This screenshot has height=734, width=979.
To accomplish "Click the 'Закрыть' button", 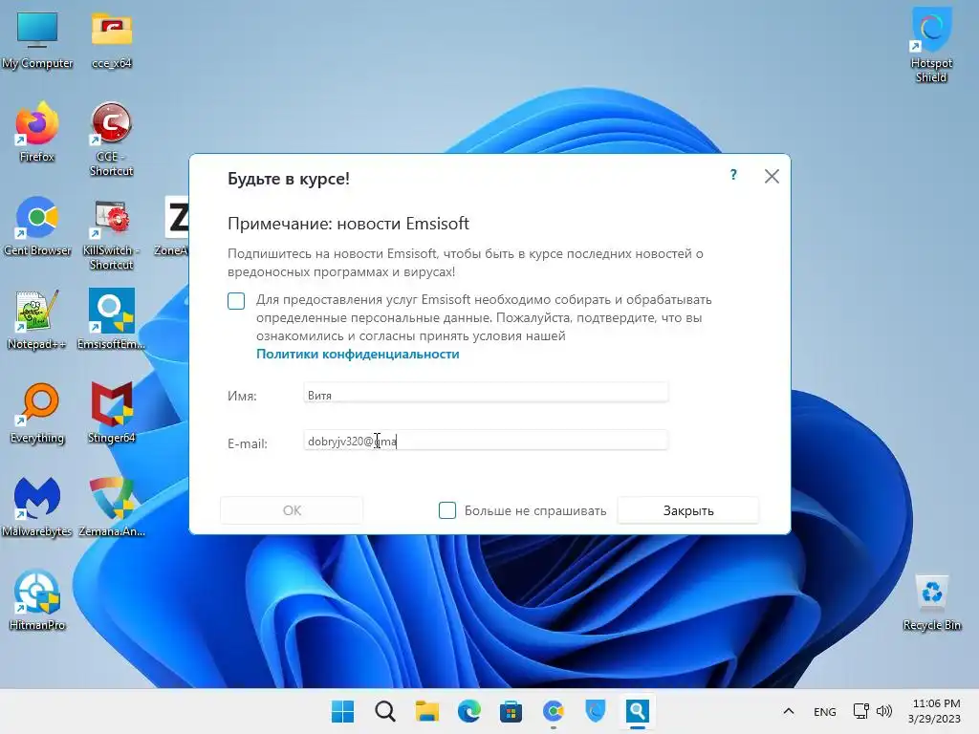I will [x=688, y=510].
